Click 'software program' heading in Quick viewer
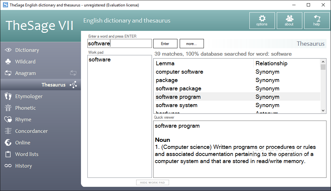The width and height of the screenshot is (331, 191). [x=177, y=126]
